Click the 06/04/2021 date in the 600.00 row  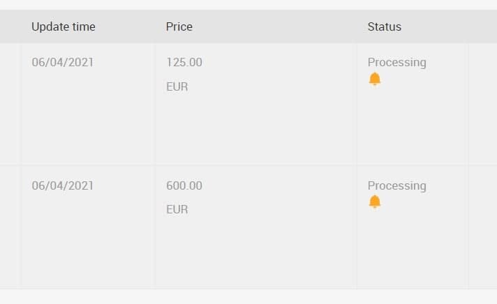pyautogui.click(x=63, y=185)
